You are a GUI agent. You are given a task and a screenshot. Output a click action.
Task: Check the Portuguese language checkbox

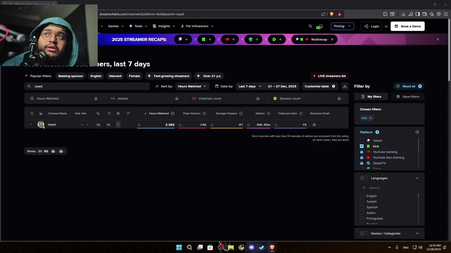point(362,219)
